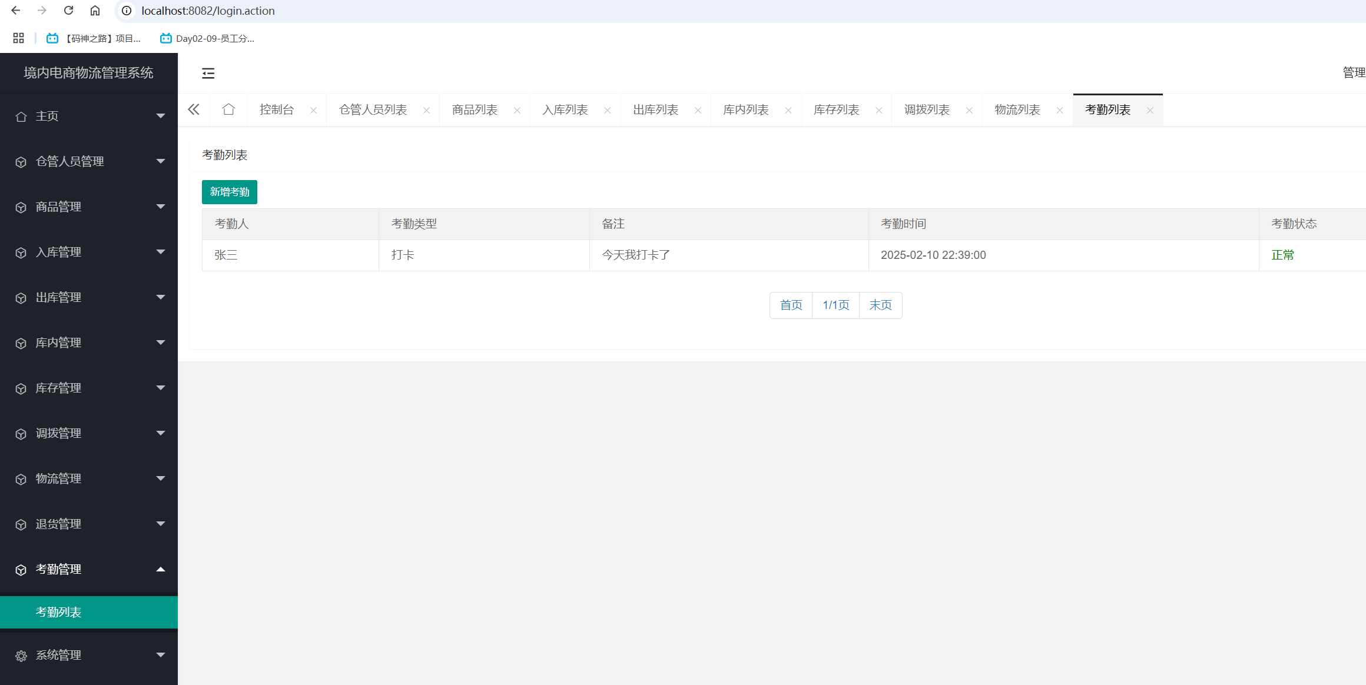Collapse the 考勤管理 sidebar menu
Image resolution: width=1366 pixels, height=685 pixels.
pyautogui.click(x=88, y=569)
